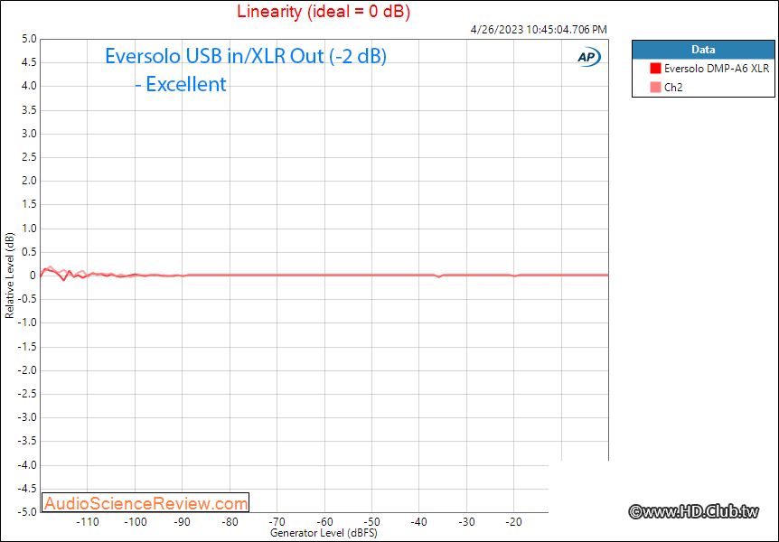Click the -20 x-axis tick label
The image size is (779, 542).
point(513,521)
